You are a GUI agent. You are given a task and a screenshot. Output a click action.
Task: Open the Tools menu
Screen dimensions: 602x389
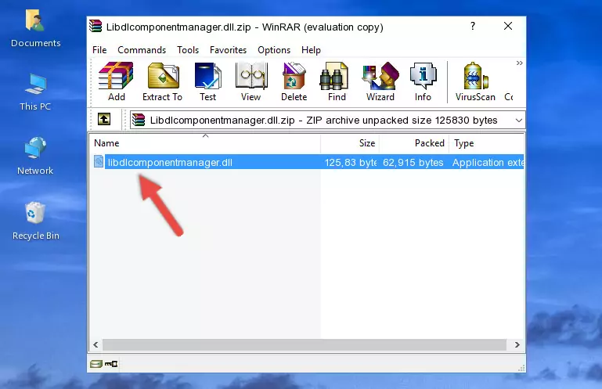click(188, 50)
